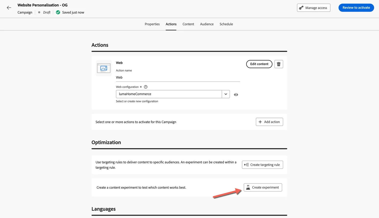Click the Create targeting rule button
This screenshot has width=379, height=218.
point(263,165)
